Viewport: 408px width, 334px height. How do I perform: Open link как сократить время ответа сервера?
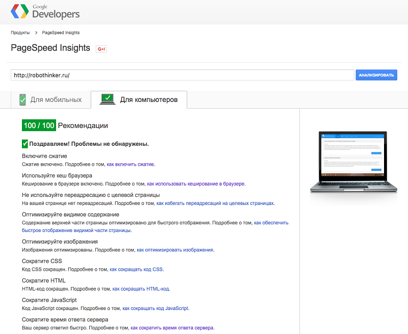pyautogui.click(x=172, y=328)
